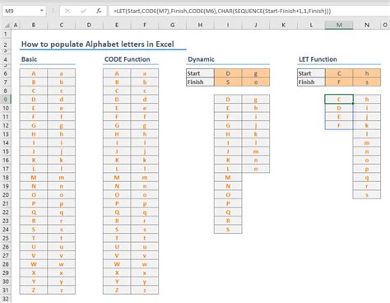Click the 'CODE Function' section heading

(128, 59)
